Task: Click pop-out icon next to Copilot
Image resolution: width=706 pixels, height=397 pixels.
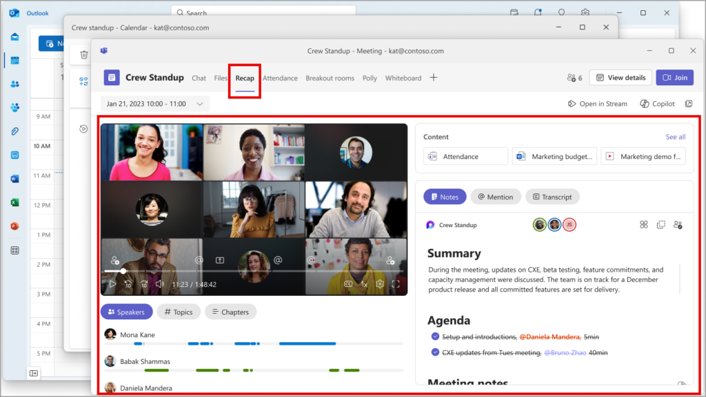Action: tap(689, 104)
